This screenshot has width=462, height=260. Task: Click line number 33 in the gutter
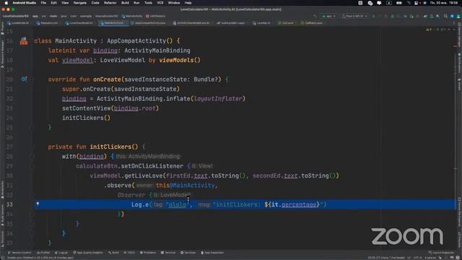(9, 204)
